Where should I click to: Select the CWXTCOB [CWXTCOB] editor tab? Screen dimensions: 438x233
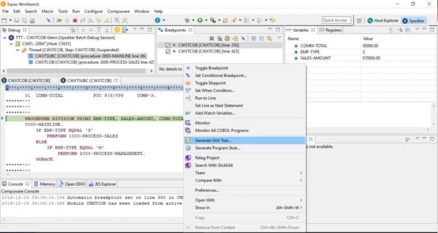[x=29, y=80]
